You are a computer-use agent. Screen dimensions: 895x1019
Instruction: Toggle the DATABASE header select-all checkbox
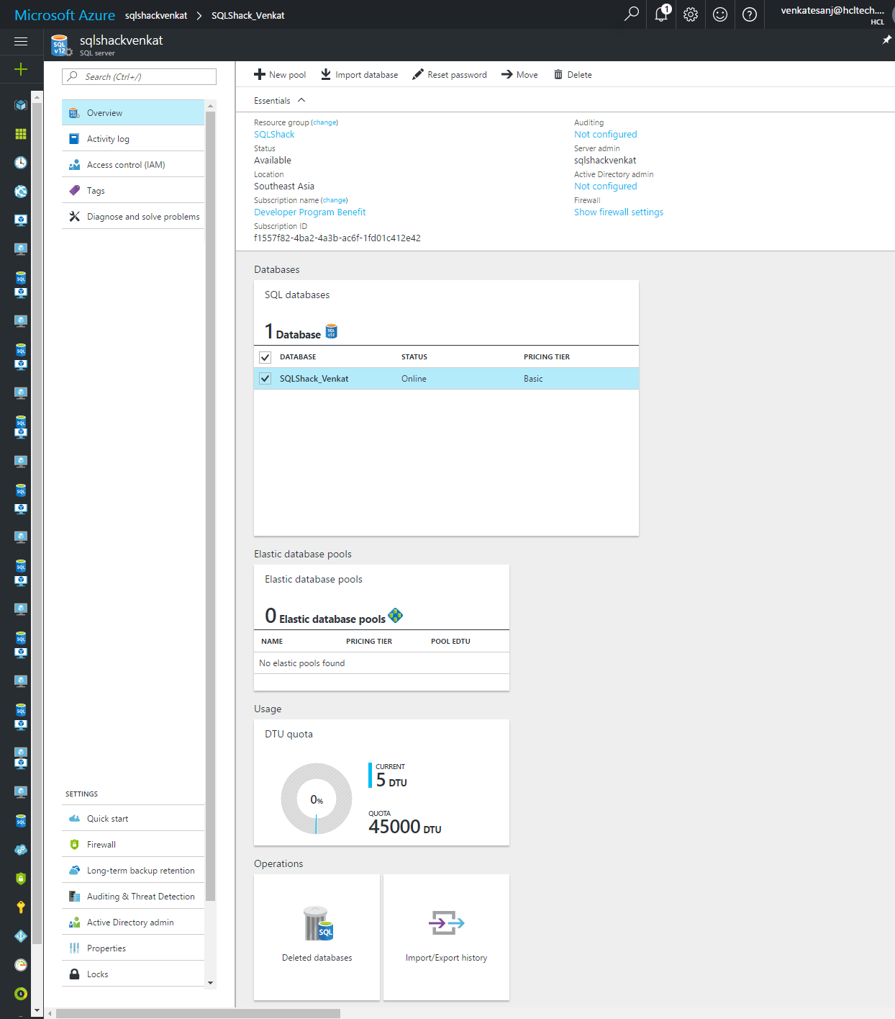[x=265, y=357]
